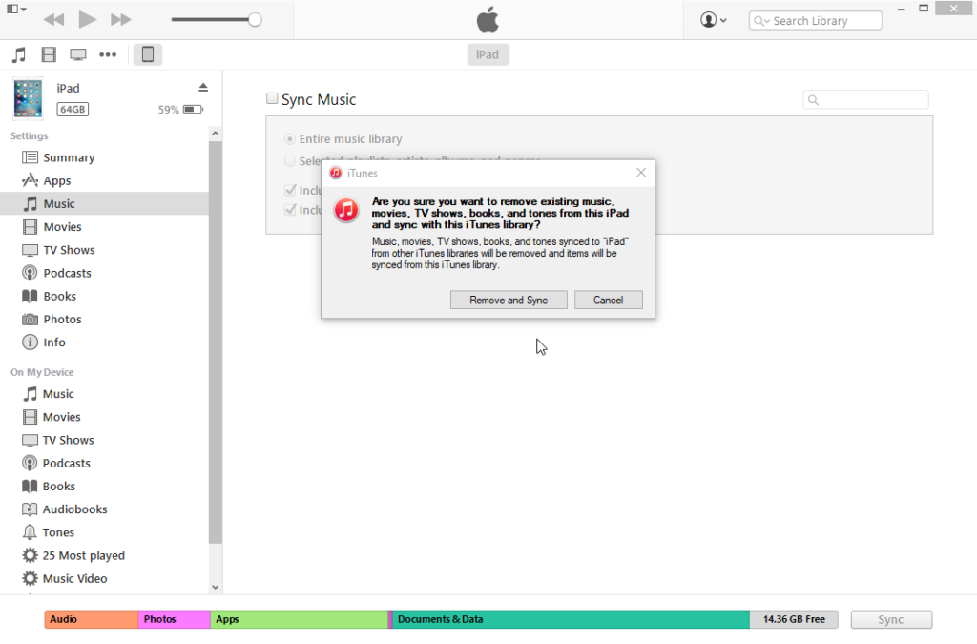977x644 pixels.
Task: Open the account user dropdown
Action: pyautogui.click(x=713, y=19)
